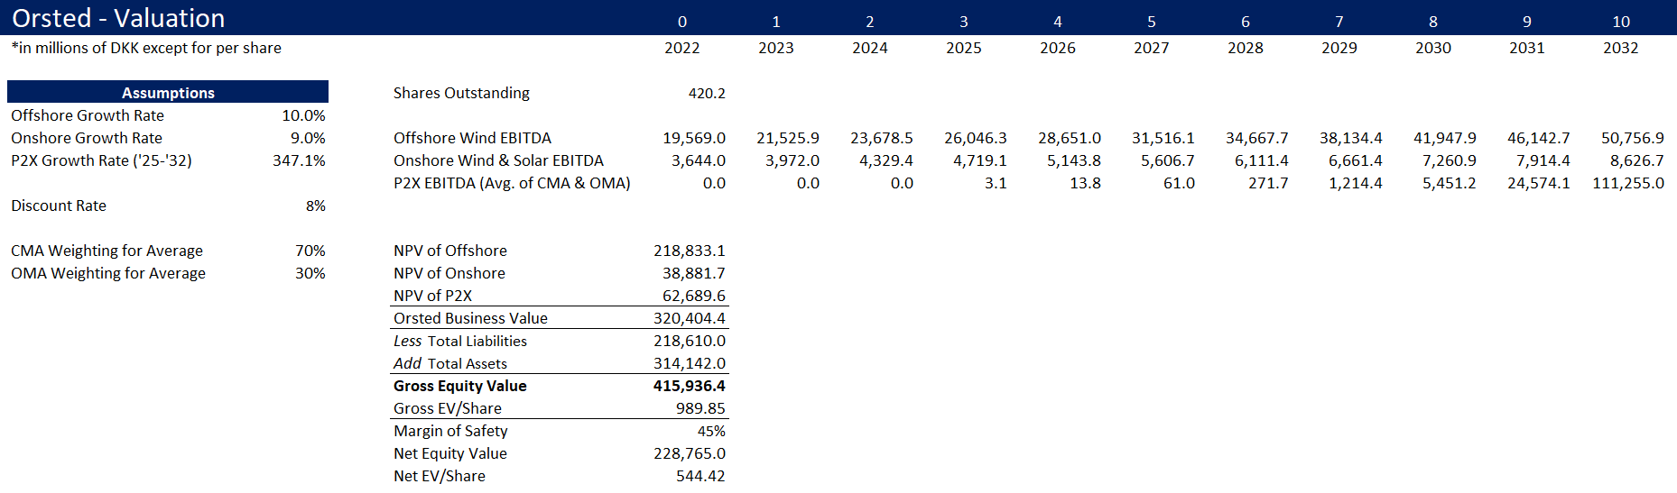This screenshot has width=1677, height=493.
Task: Select Margin of Safety 45% cell
Action: pyautogui.click(x=711, y=431)
